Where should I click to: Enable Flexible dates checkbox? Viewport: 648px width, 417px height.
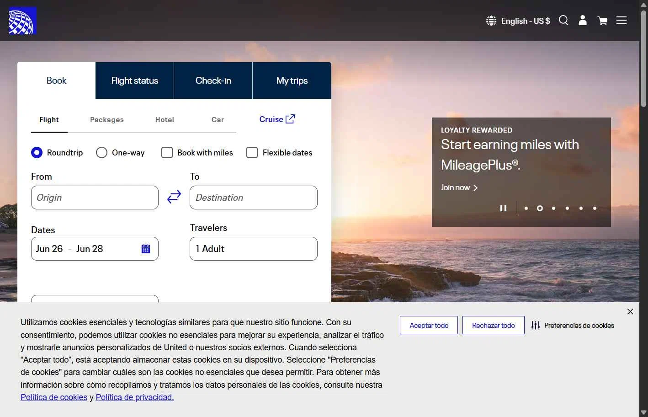(252, 152)
